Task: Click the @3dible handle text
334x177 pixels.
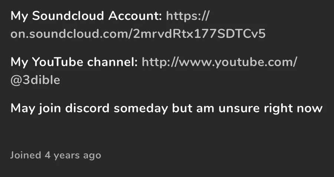Action: tap(35, 80)
